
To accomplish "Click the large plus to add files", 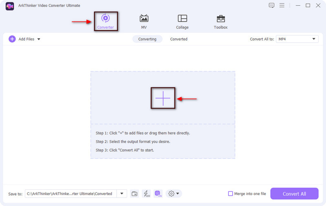I will pos(163,98).
